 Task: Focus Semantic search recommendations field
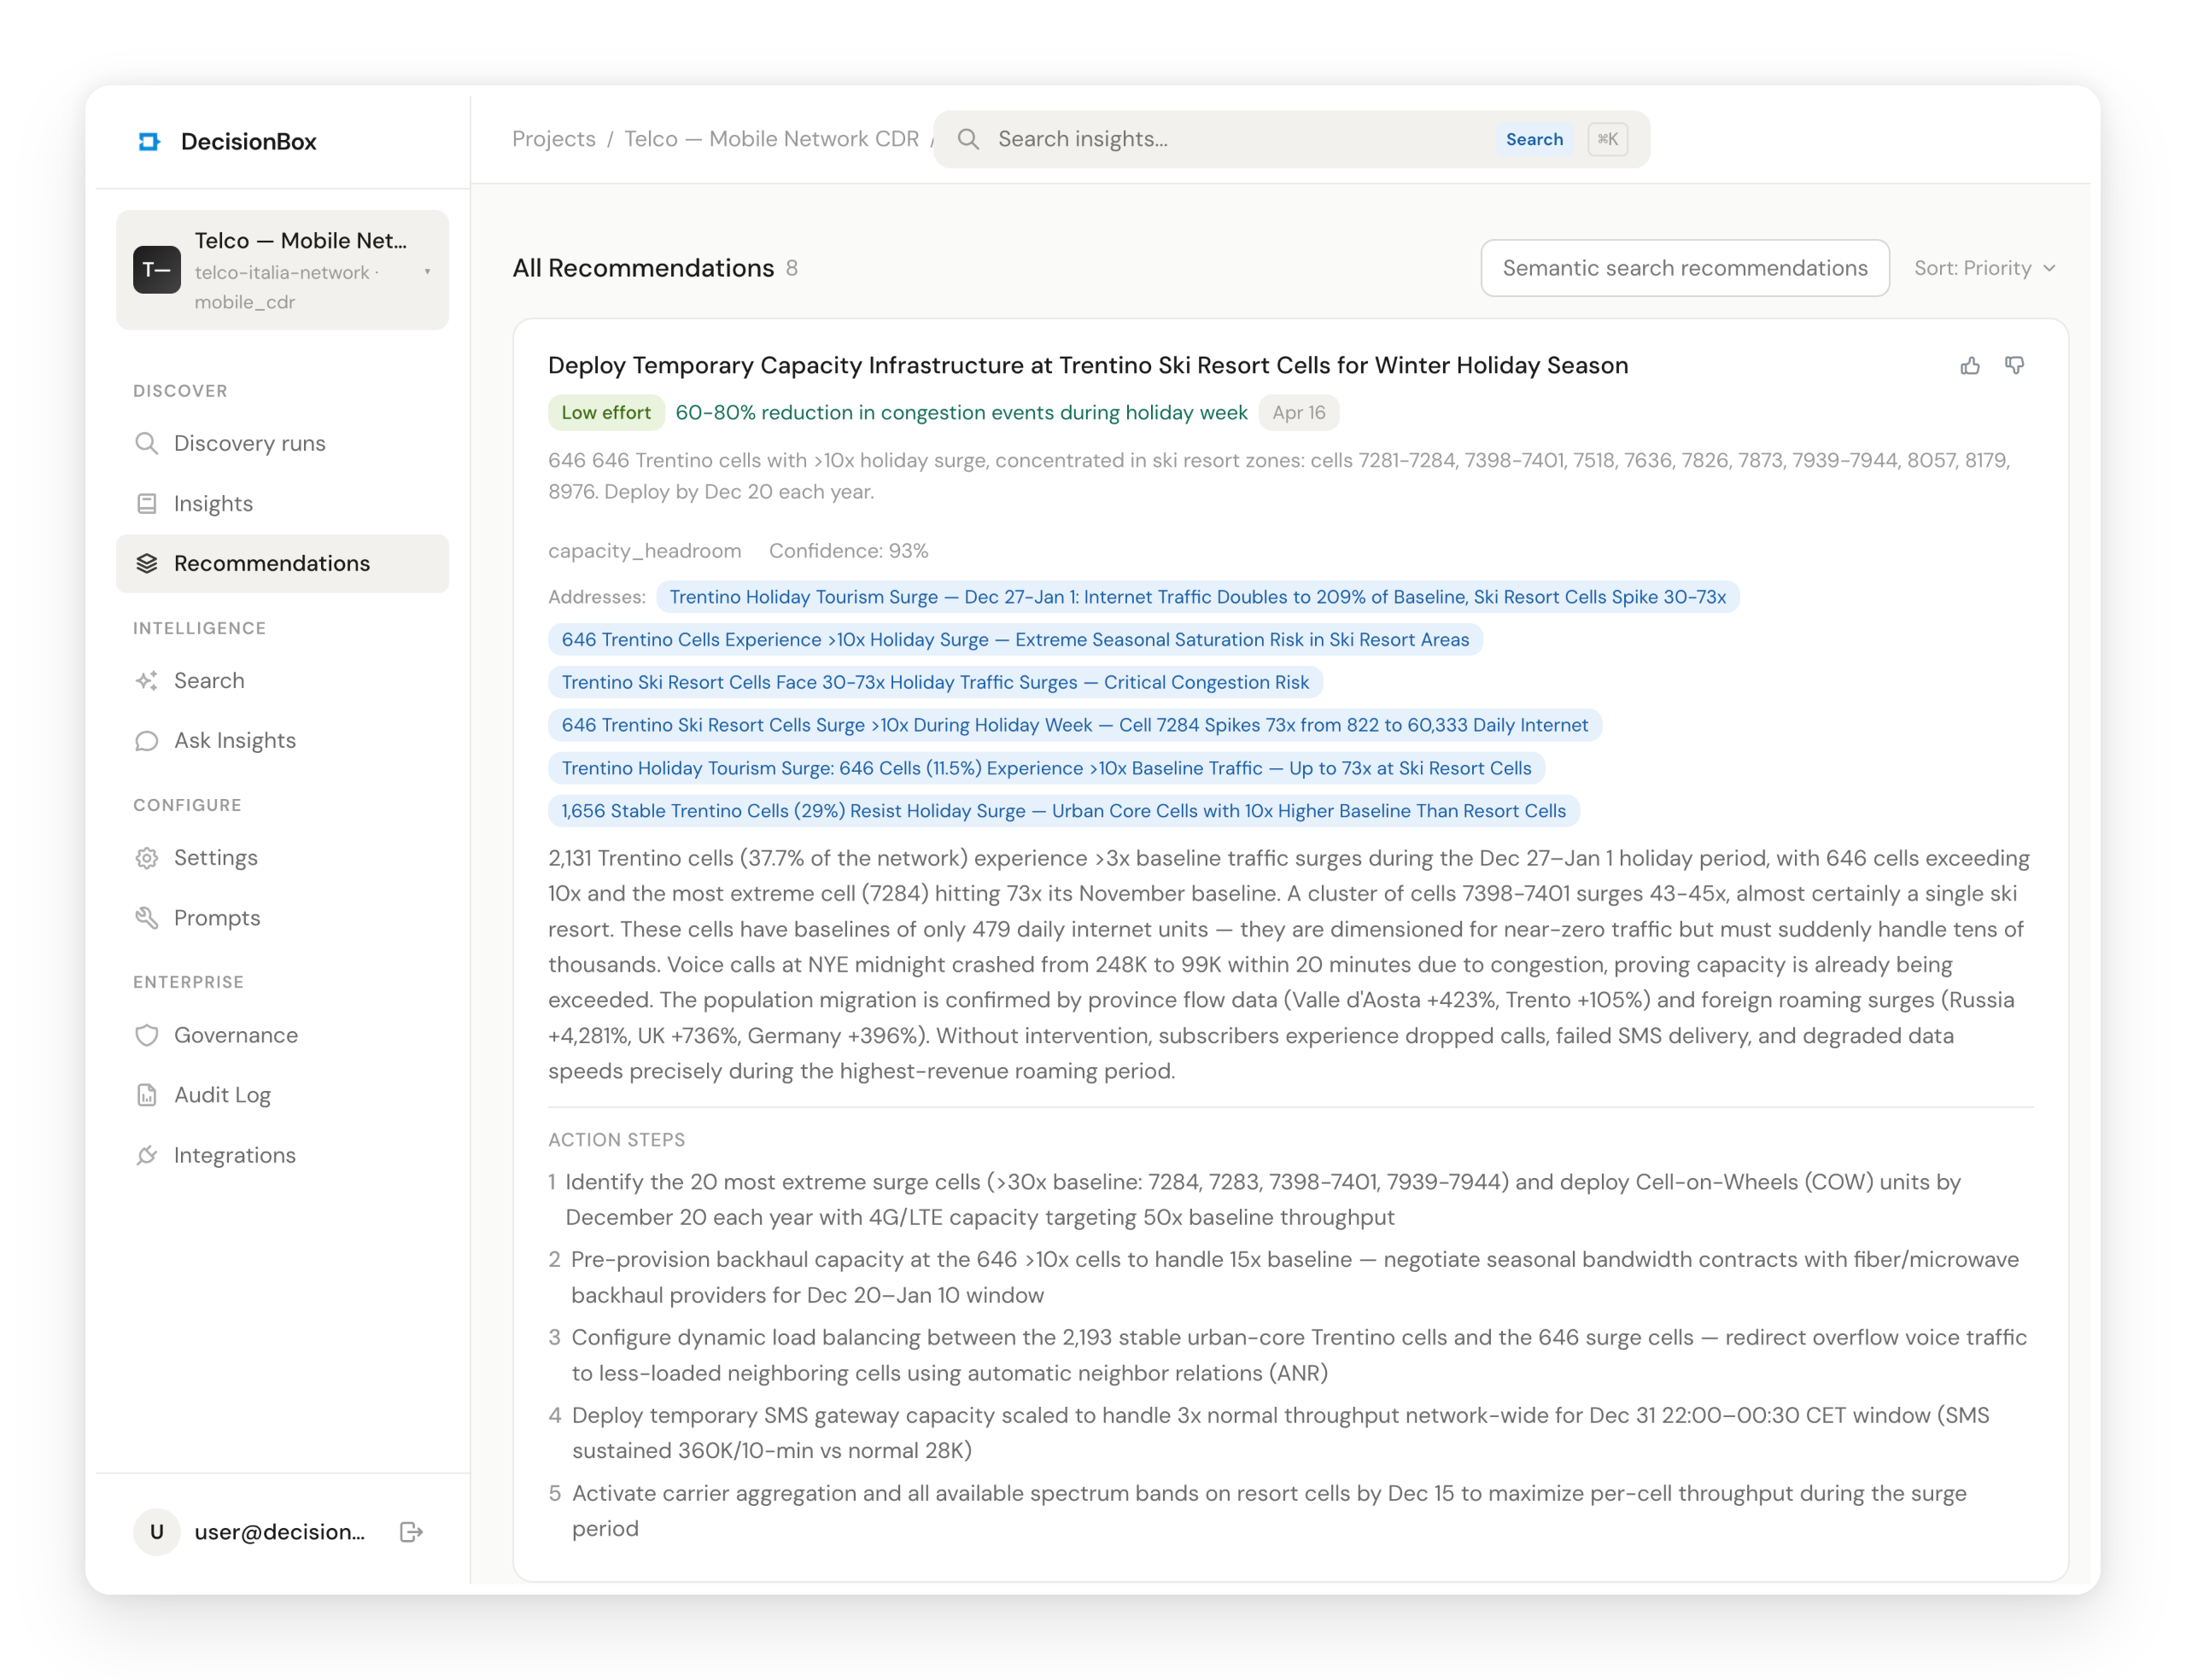[1684, 268]
